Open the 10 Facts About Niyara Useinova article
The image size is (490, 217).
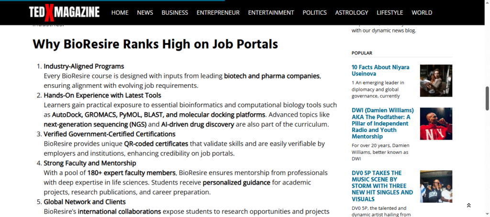tap(377, 70)
